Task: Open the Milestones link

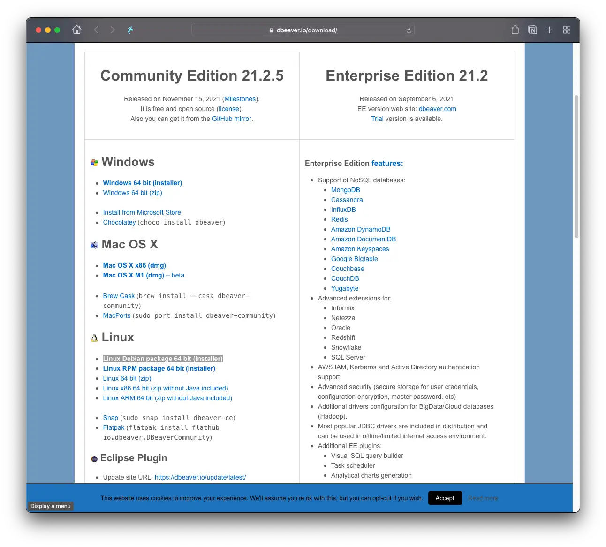Action: [x=240, y=99]
